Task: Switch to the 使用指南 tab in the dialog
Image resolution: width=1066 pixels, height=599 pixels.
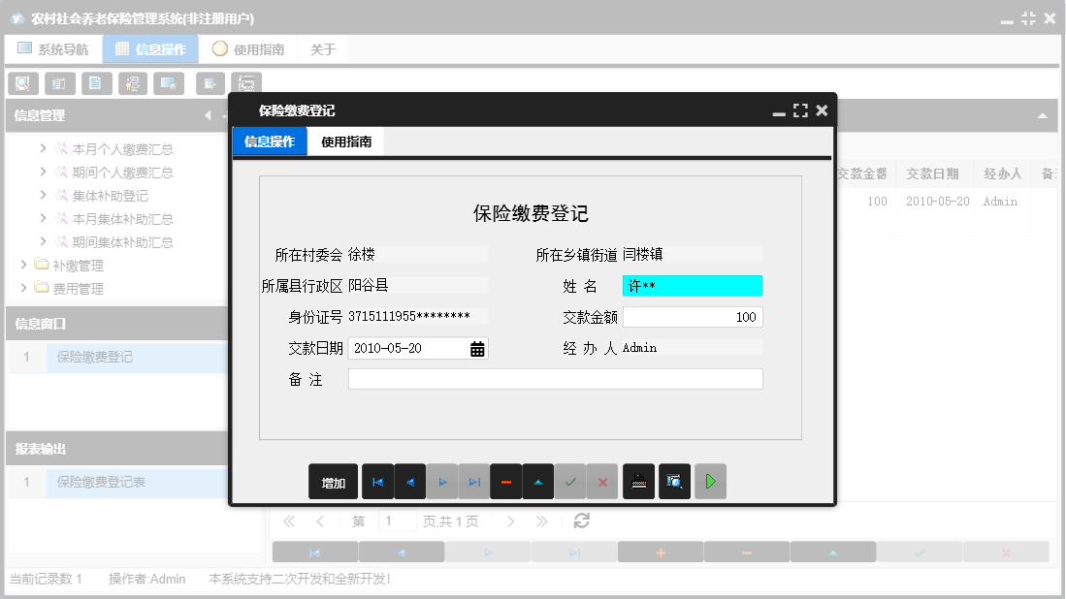Action: point(347,141)
